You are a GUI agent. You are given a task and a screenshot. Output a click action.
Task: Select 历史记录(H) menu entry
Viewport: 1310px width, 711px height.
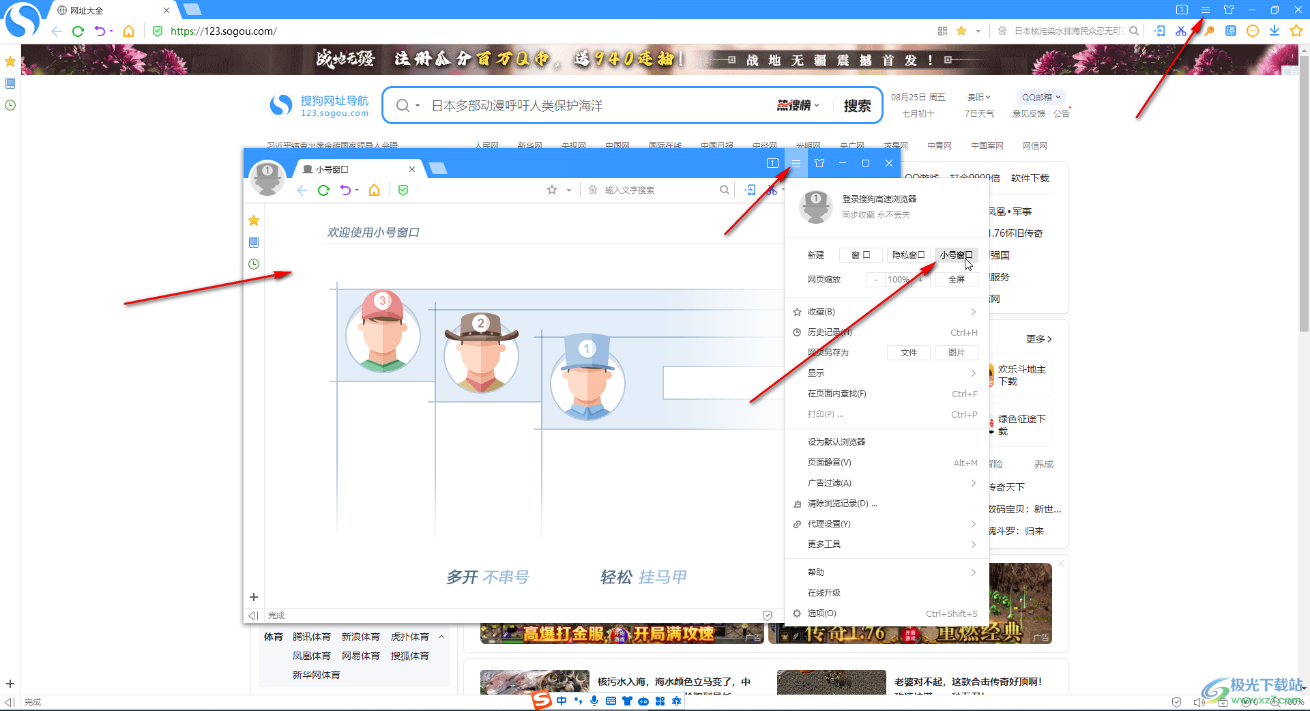[x=887, y=332]
